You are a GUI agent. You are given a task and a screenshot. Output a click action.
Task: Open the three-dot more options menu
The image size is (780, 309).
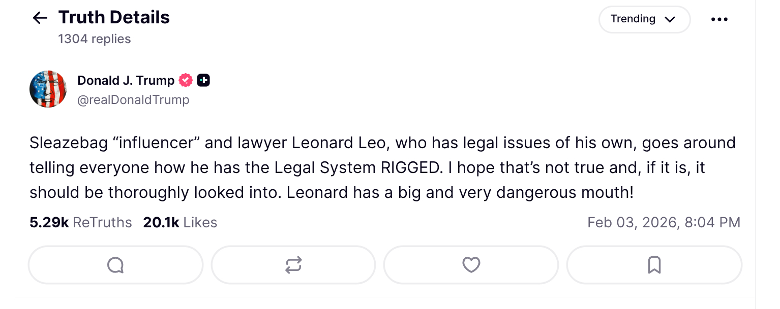(x=719, y=19)
